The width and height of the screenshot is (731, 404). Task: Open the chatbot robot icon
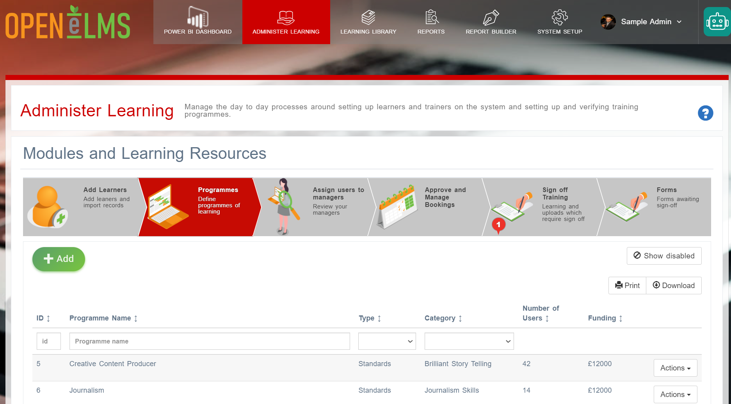[717, 22]
